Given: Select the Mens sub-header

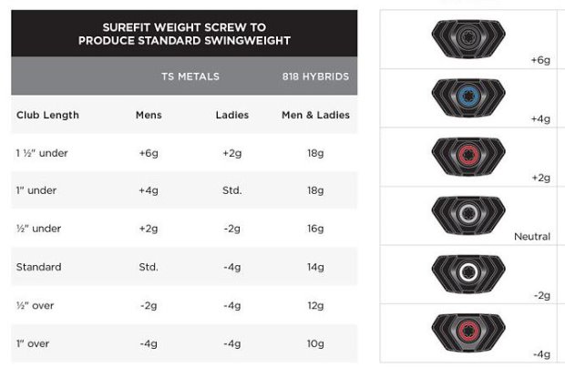Looking at the screenshot, I should tap(149, 115).
